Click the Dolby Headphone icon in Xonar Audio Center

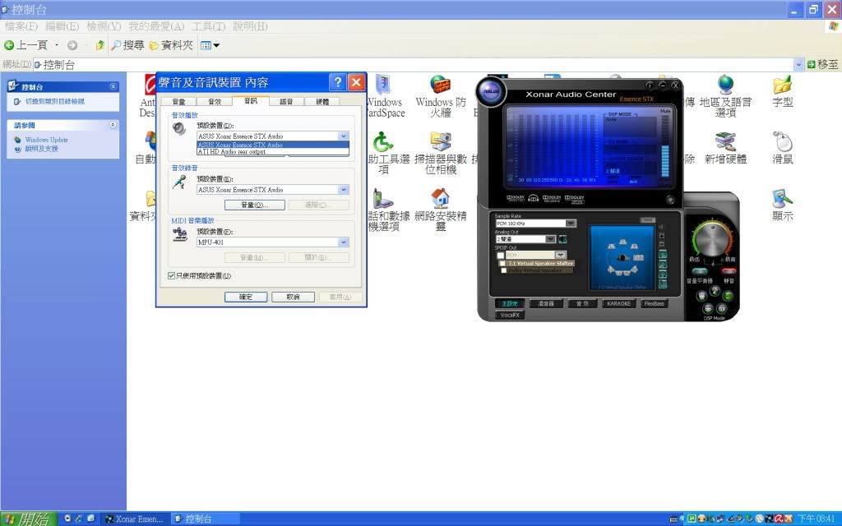click(x=533, y=198)
